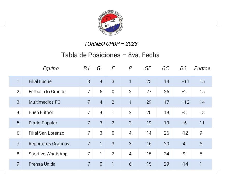This screenshot has height=182, width=229.
Task: Select the TORNEO CPDP – 2023 heading
Action: (110, 44)
